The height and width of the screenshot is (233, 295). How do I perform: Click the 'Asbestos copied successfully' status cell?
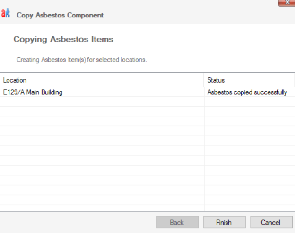tap(247, 92)
